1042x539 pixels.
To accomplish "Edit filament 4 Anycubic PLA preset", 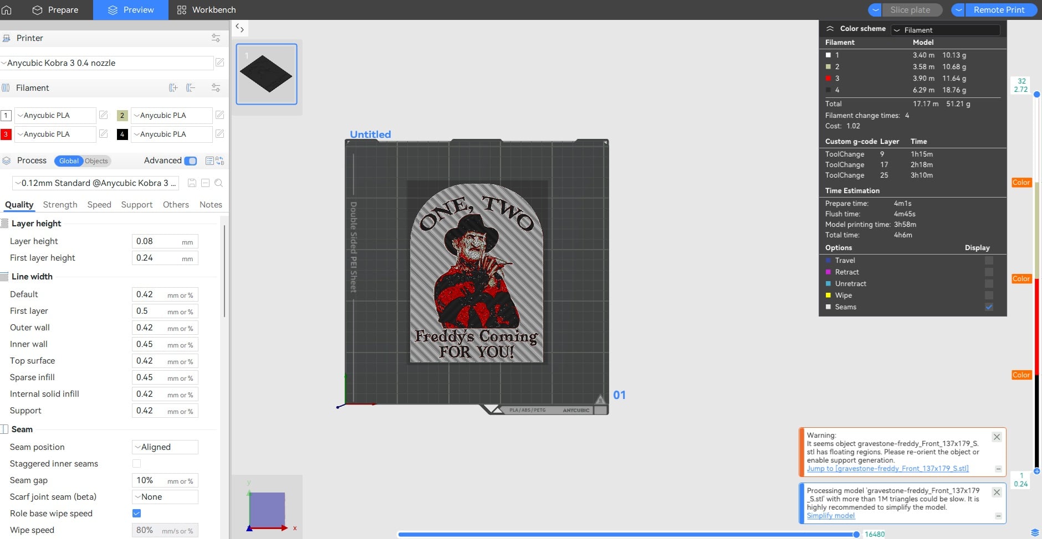I will coord(220,134).
